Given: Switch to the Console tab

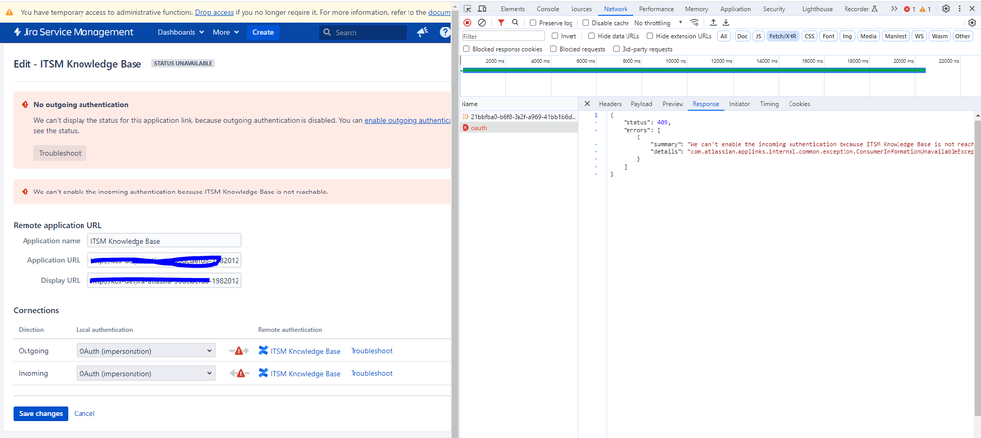Looking at the screenshot, I should [x=548, y=9].
